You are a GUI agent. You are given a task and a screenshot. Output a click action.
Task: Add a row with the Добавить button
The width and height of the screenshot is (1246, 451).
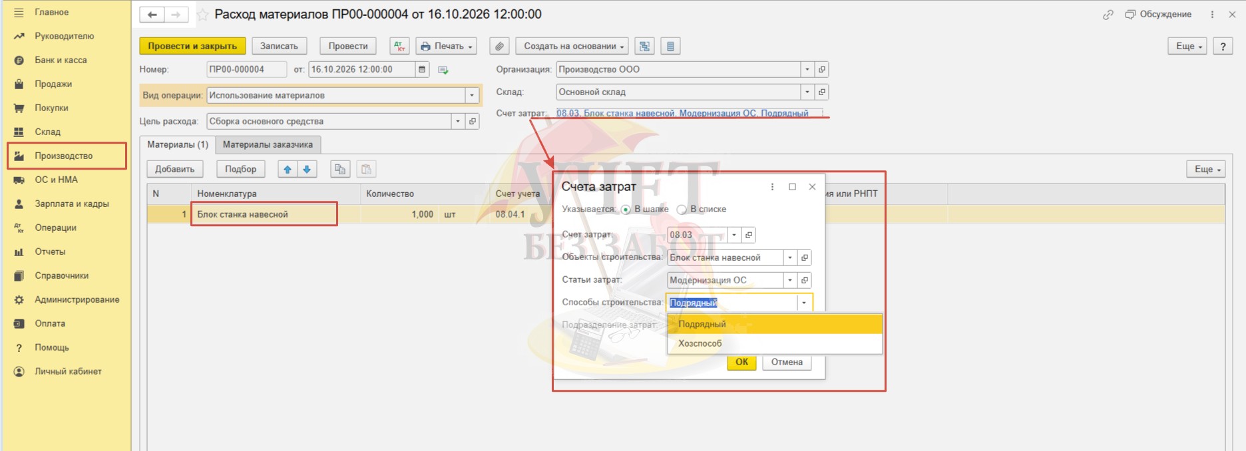point(175,169)
